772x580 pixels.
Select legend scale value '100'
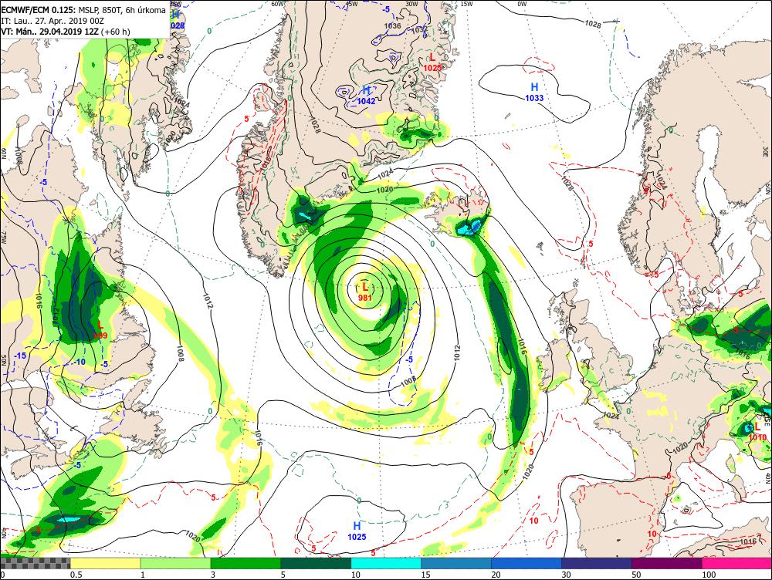pyautogui.click(x=709, y=575)
